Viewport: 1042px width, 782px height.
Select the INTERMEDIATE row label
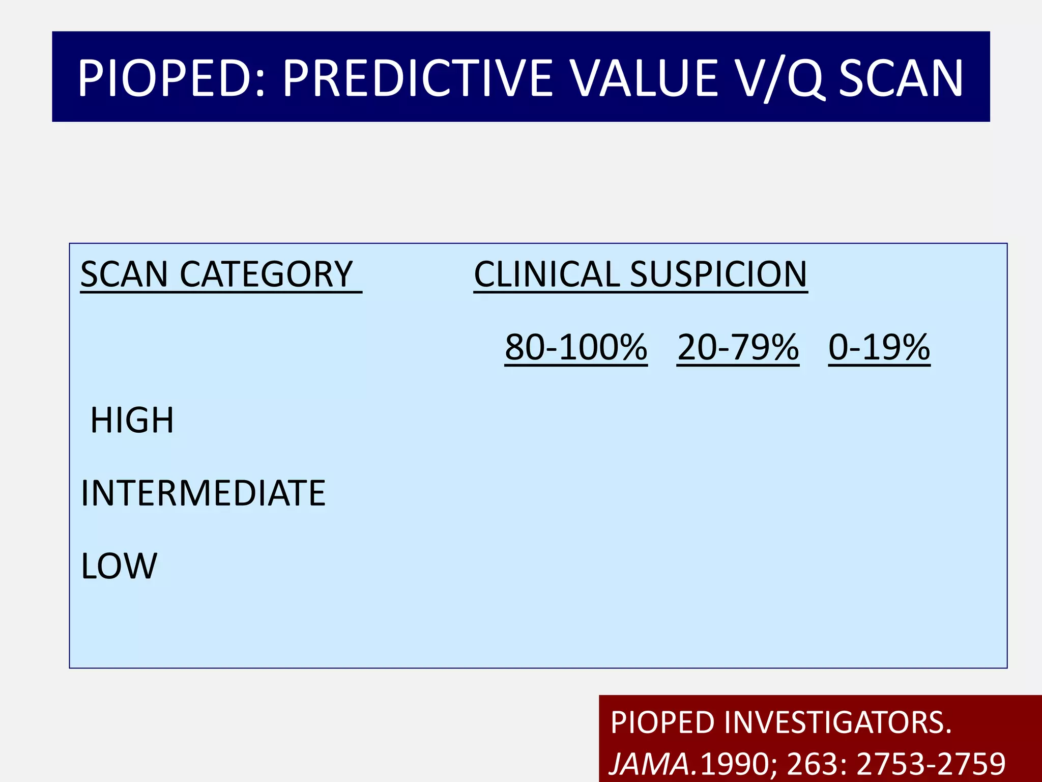(203, 493)
